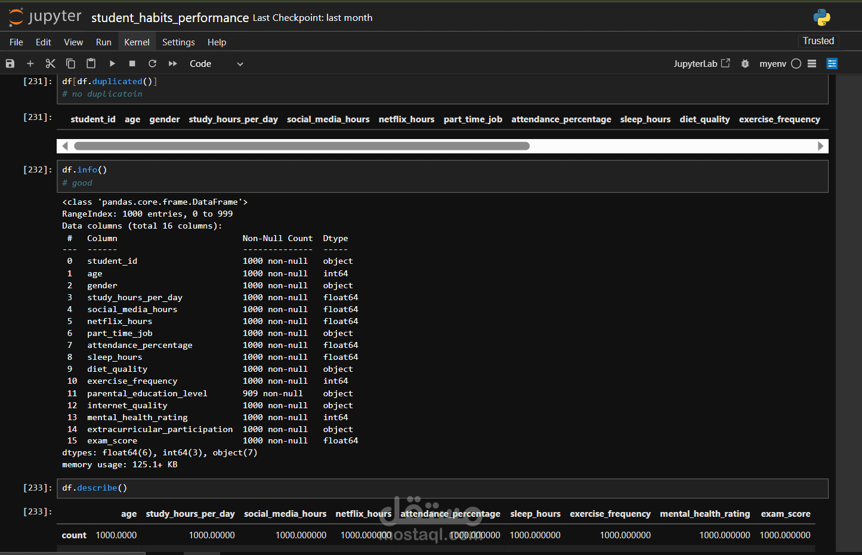862x555 pixels.
Task: Open the Run menu
Action: (x=104, y=42)
